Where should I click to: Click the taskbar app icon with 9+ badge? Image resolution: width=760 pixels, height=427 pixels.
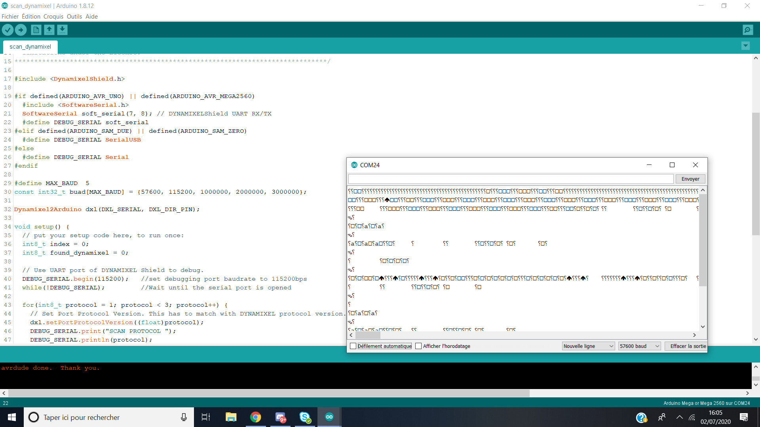(x=280, y=417)
